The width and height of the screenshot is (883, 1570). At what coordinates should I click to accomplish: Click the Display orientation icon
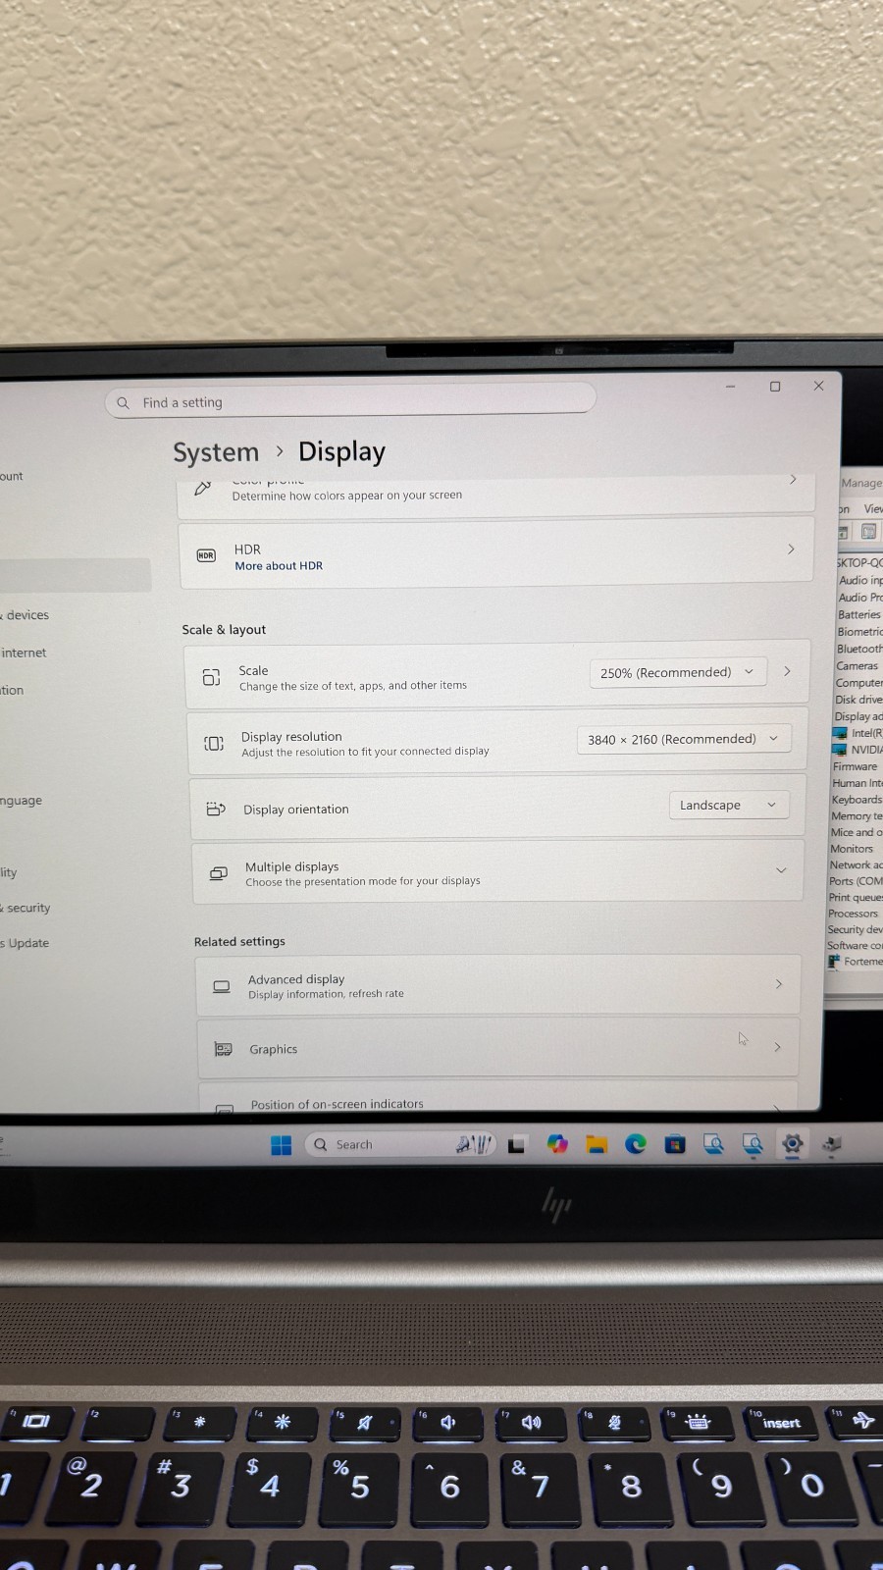(x=216, y=809)
